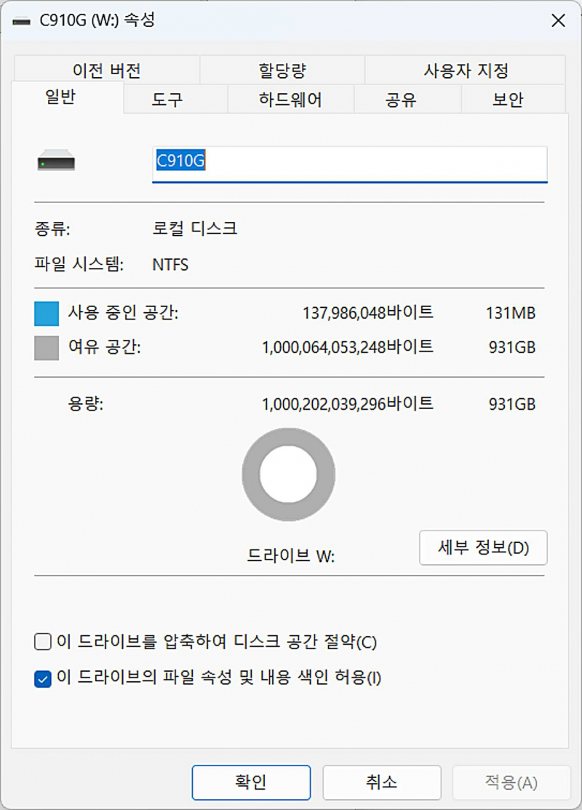The width and height of the screenshot is (582, 810).
Task: Go to the 도구 tab
Action: [x=167, y=100]
